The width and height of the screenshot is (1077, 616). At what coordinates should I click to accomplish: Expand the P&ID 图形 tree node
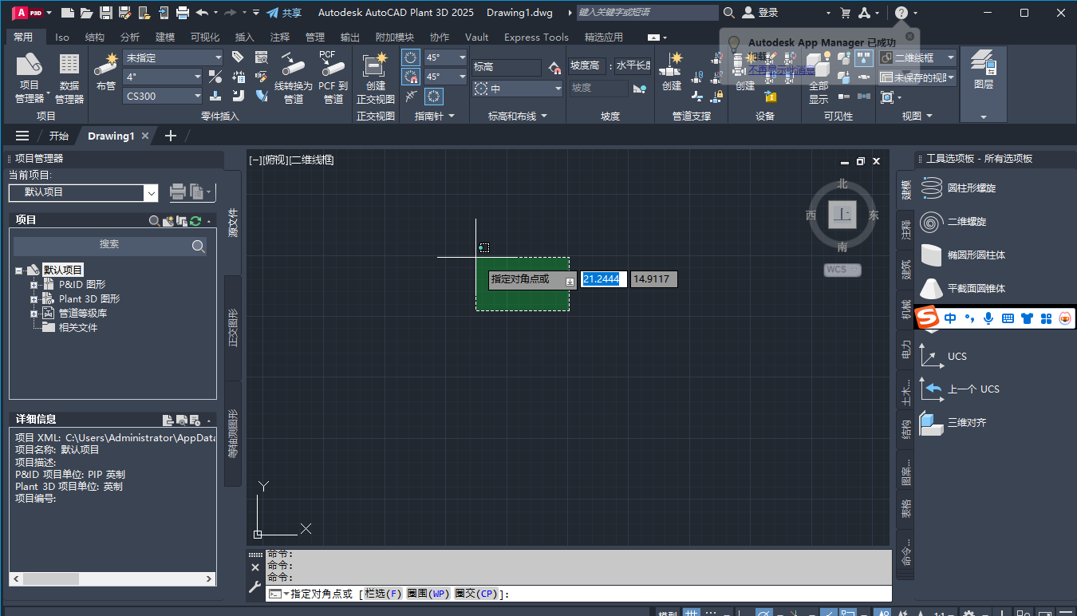(34, 284)
